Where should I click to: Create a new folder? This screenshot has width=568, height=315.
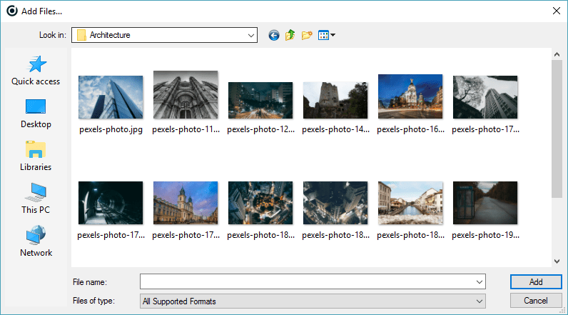tap(307, 35)
